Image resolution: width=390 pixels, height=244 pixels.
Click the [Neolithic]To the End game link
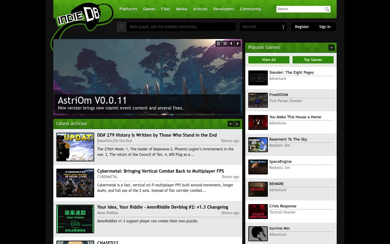point(115,141)
